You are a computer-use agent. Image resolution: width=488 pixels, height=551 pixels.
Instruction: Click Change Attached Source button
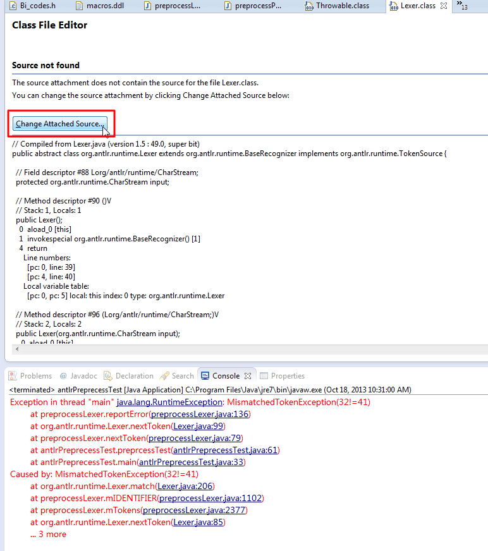click(x=60, y=124)
